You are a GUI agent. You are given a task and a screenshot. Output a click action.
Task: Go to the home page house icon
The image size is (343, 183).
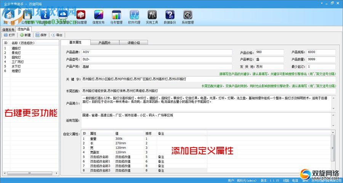click(9, 17)
